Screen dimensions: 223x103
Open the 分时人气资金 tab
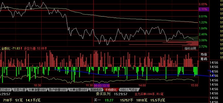coord(129,90)
